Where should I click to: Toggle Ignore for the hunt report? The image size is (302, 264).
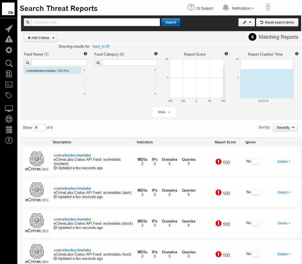coord(257,254)
